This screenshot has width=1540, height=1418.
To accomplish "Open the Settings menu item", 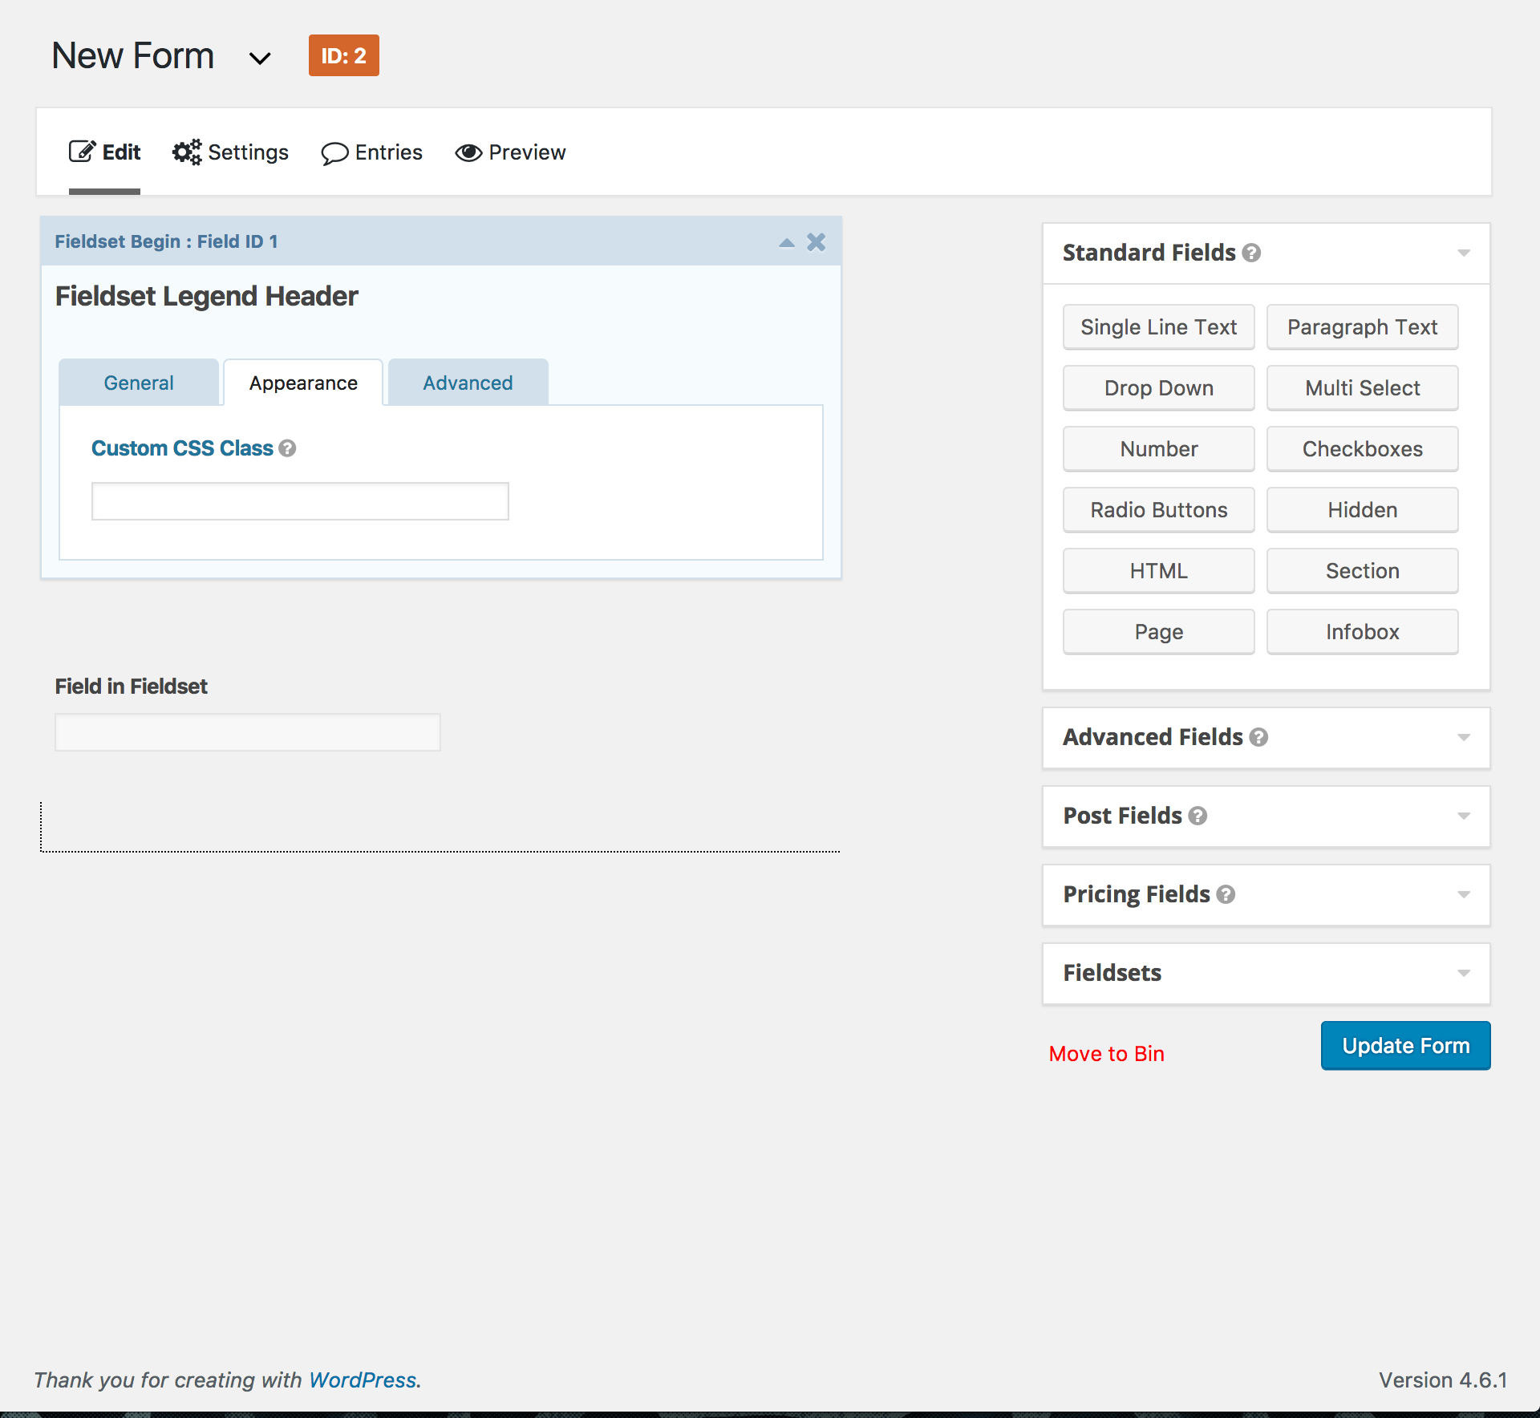I will click(x=231, y=152).
